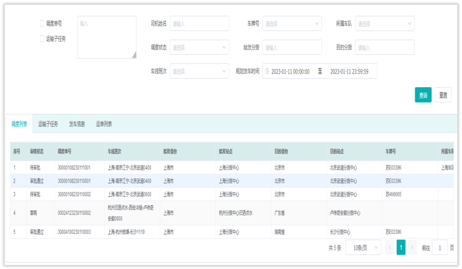Open the 10条/页 page size selector
The image size is (462, 269).
(363, 248)
